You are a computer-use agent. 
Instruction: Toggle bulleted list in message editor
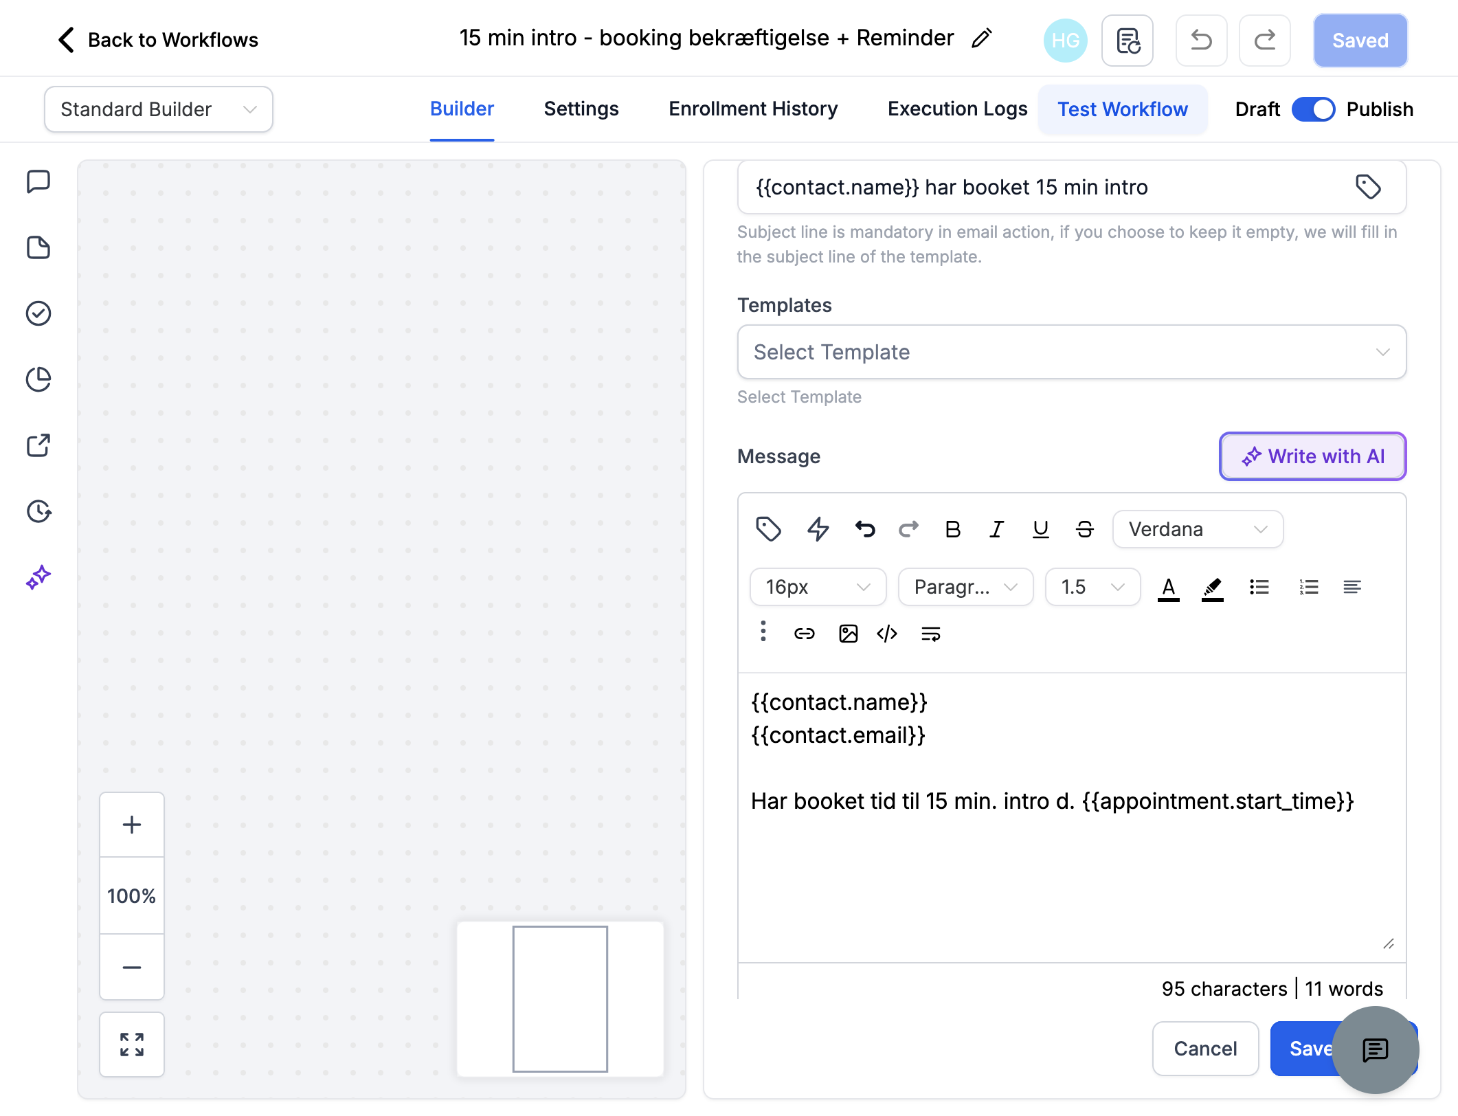click(x=1259, y=587)
